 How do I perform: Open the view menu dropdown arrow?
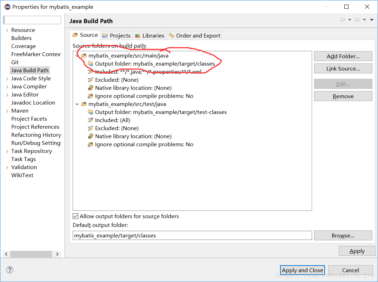372,20
